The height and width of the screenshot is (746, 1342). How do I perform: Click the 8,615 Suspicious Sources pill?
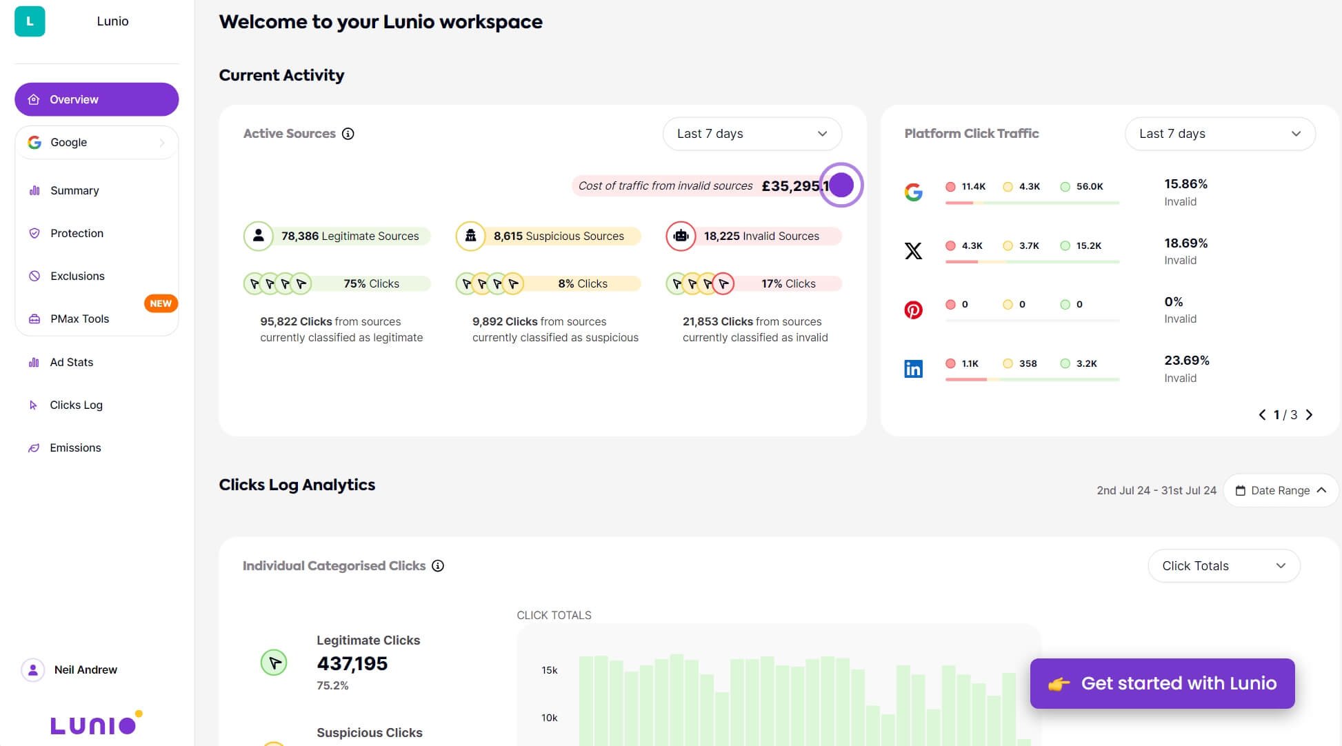pyautogui.click(x=548, y=236)
